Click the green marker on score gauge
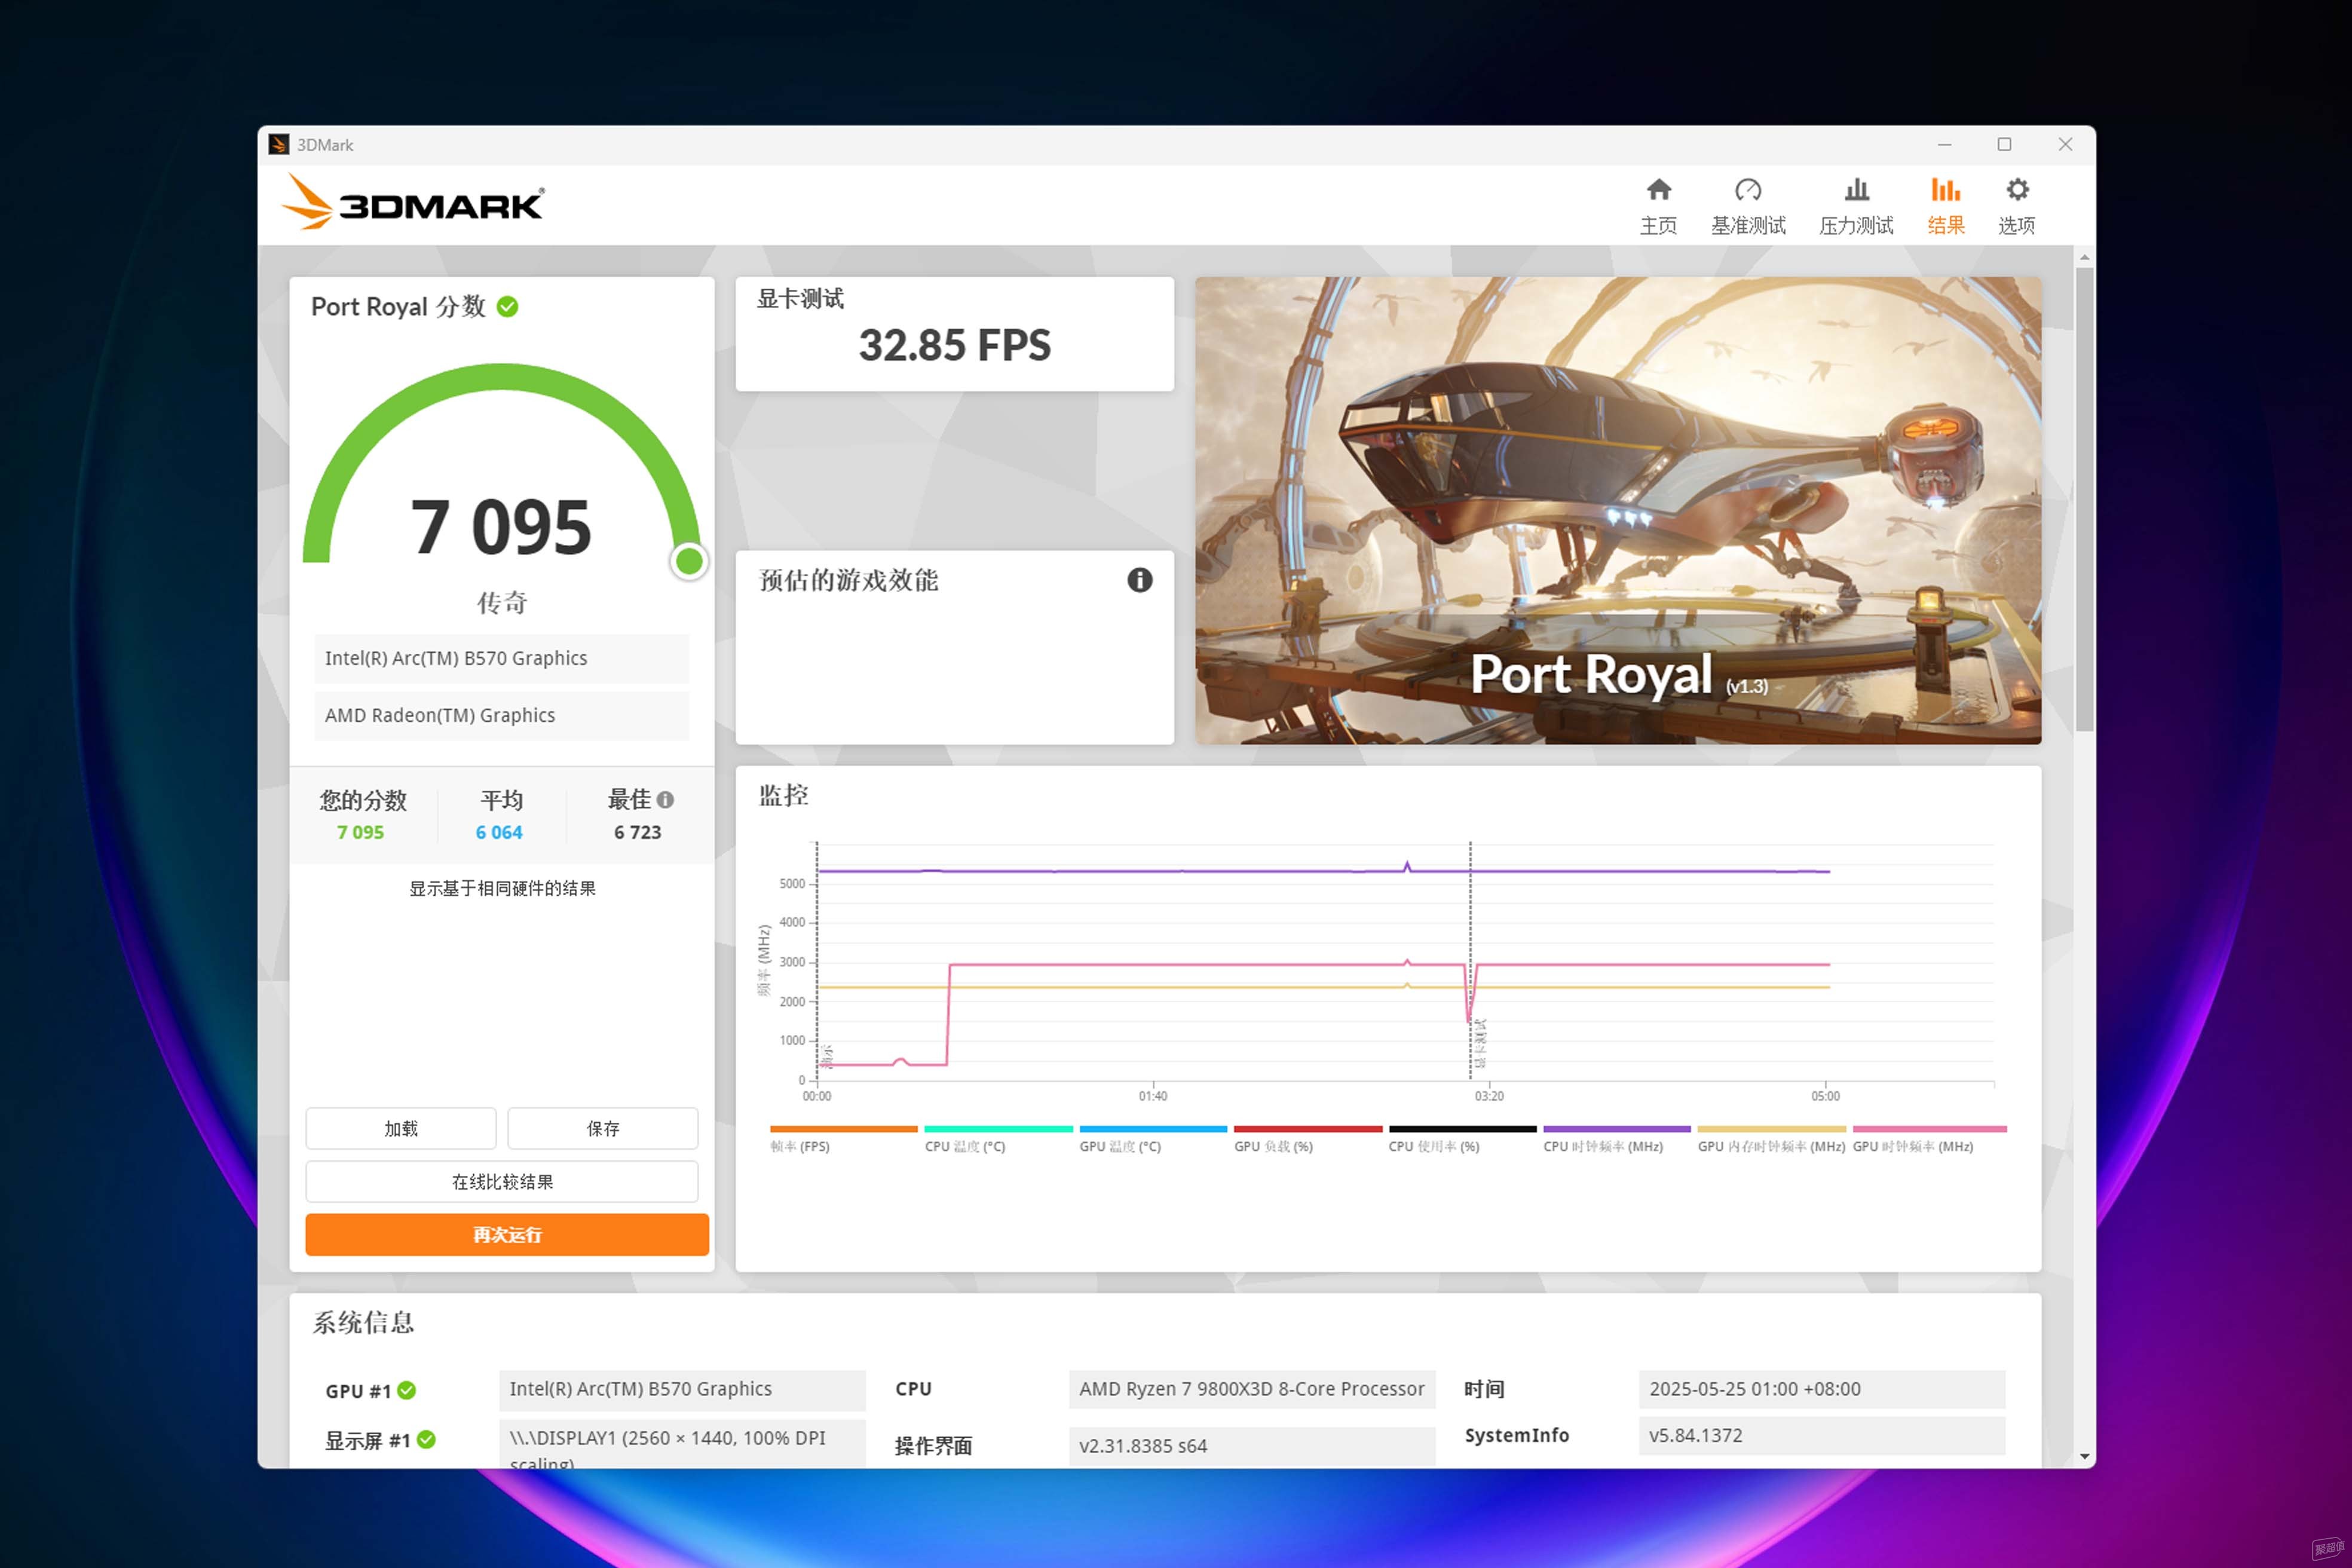Screen dimensions: 2352x1568 pos(689,561)
